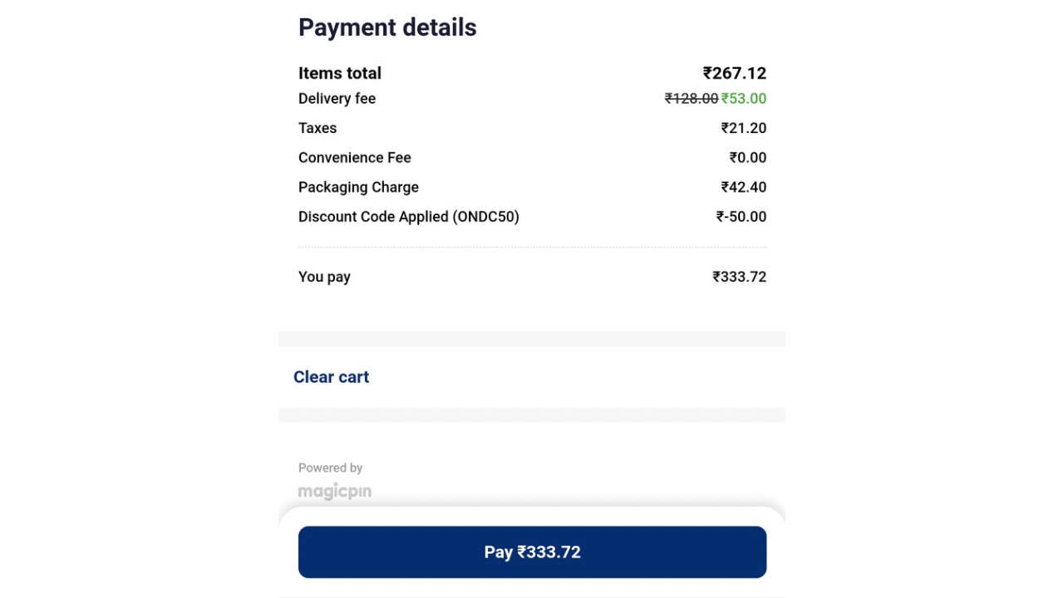The image size is (1064, 598).
Task: Click the struck-through ₹128.00 delivery fee
Action: (x=691, y=98)
